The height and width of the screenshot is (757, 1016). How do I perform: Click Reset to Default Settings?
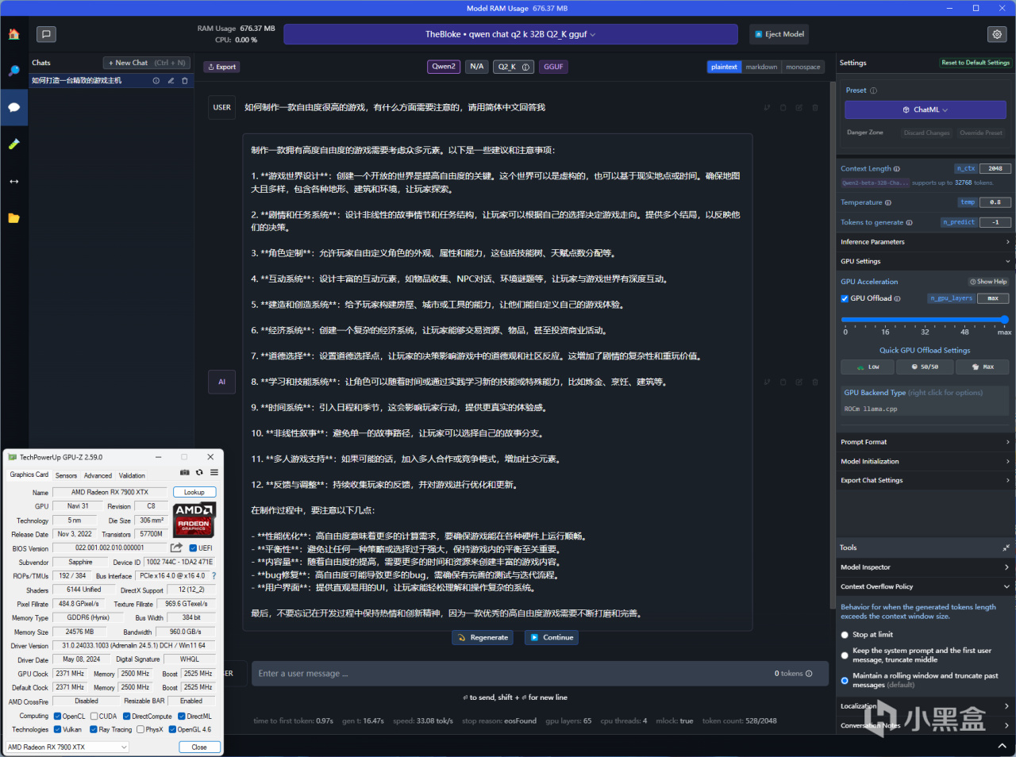pyautogui.click(x=976, y=63)
